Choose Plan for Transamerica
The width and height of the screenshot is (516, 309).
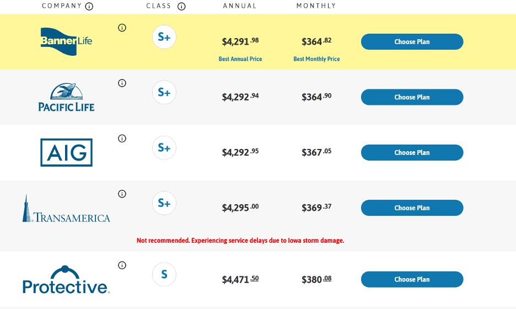coord(412,208)
